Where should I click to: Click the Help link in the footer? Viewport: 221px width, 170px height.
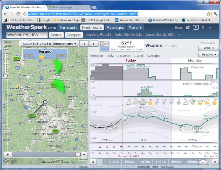click(x=155, y=167)
